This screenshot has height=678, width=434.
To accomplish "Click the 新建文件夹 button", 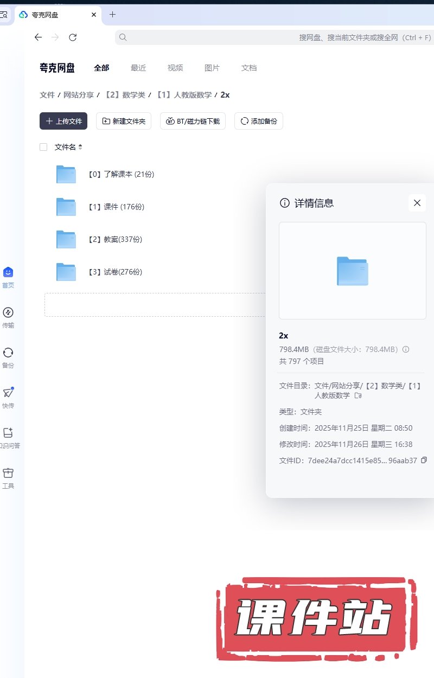I will pos(124,121).
